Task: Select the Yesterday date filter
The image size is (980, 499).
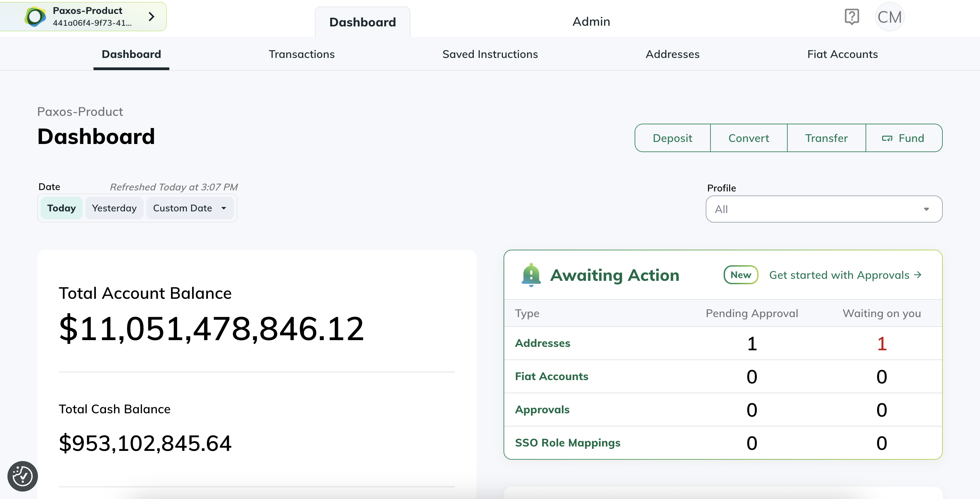Action: tap(114, 208)
